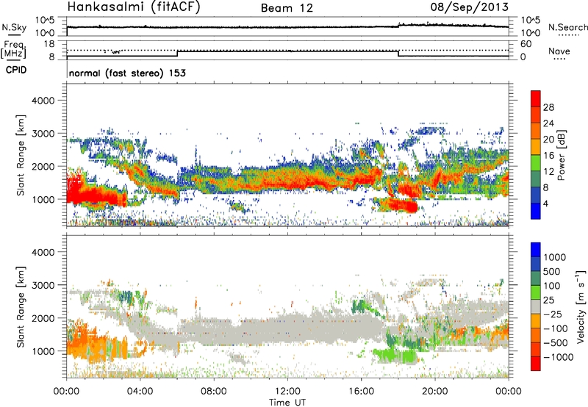The width and height of the screenshot is (588, 407).
Task: Click the '16:00' time axis tick label
Action: coord(361,392)
